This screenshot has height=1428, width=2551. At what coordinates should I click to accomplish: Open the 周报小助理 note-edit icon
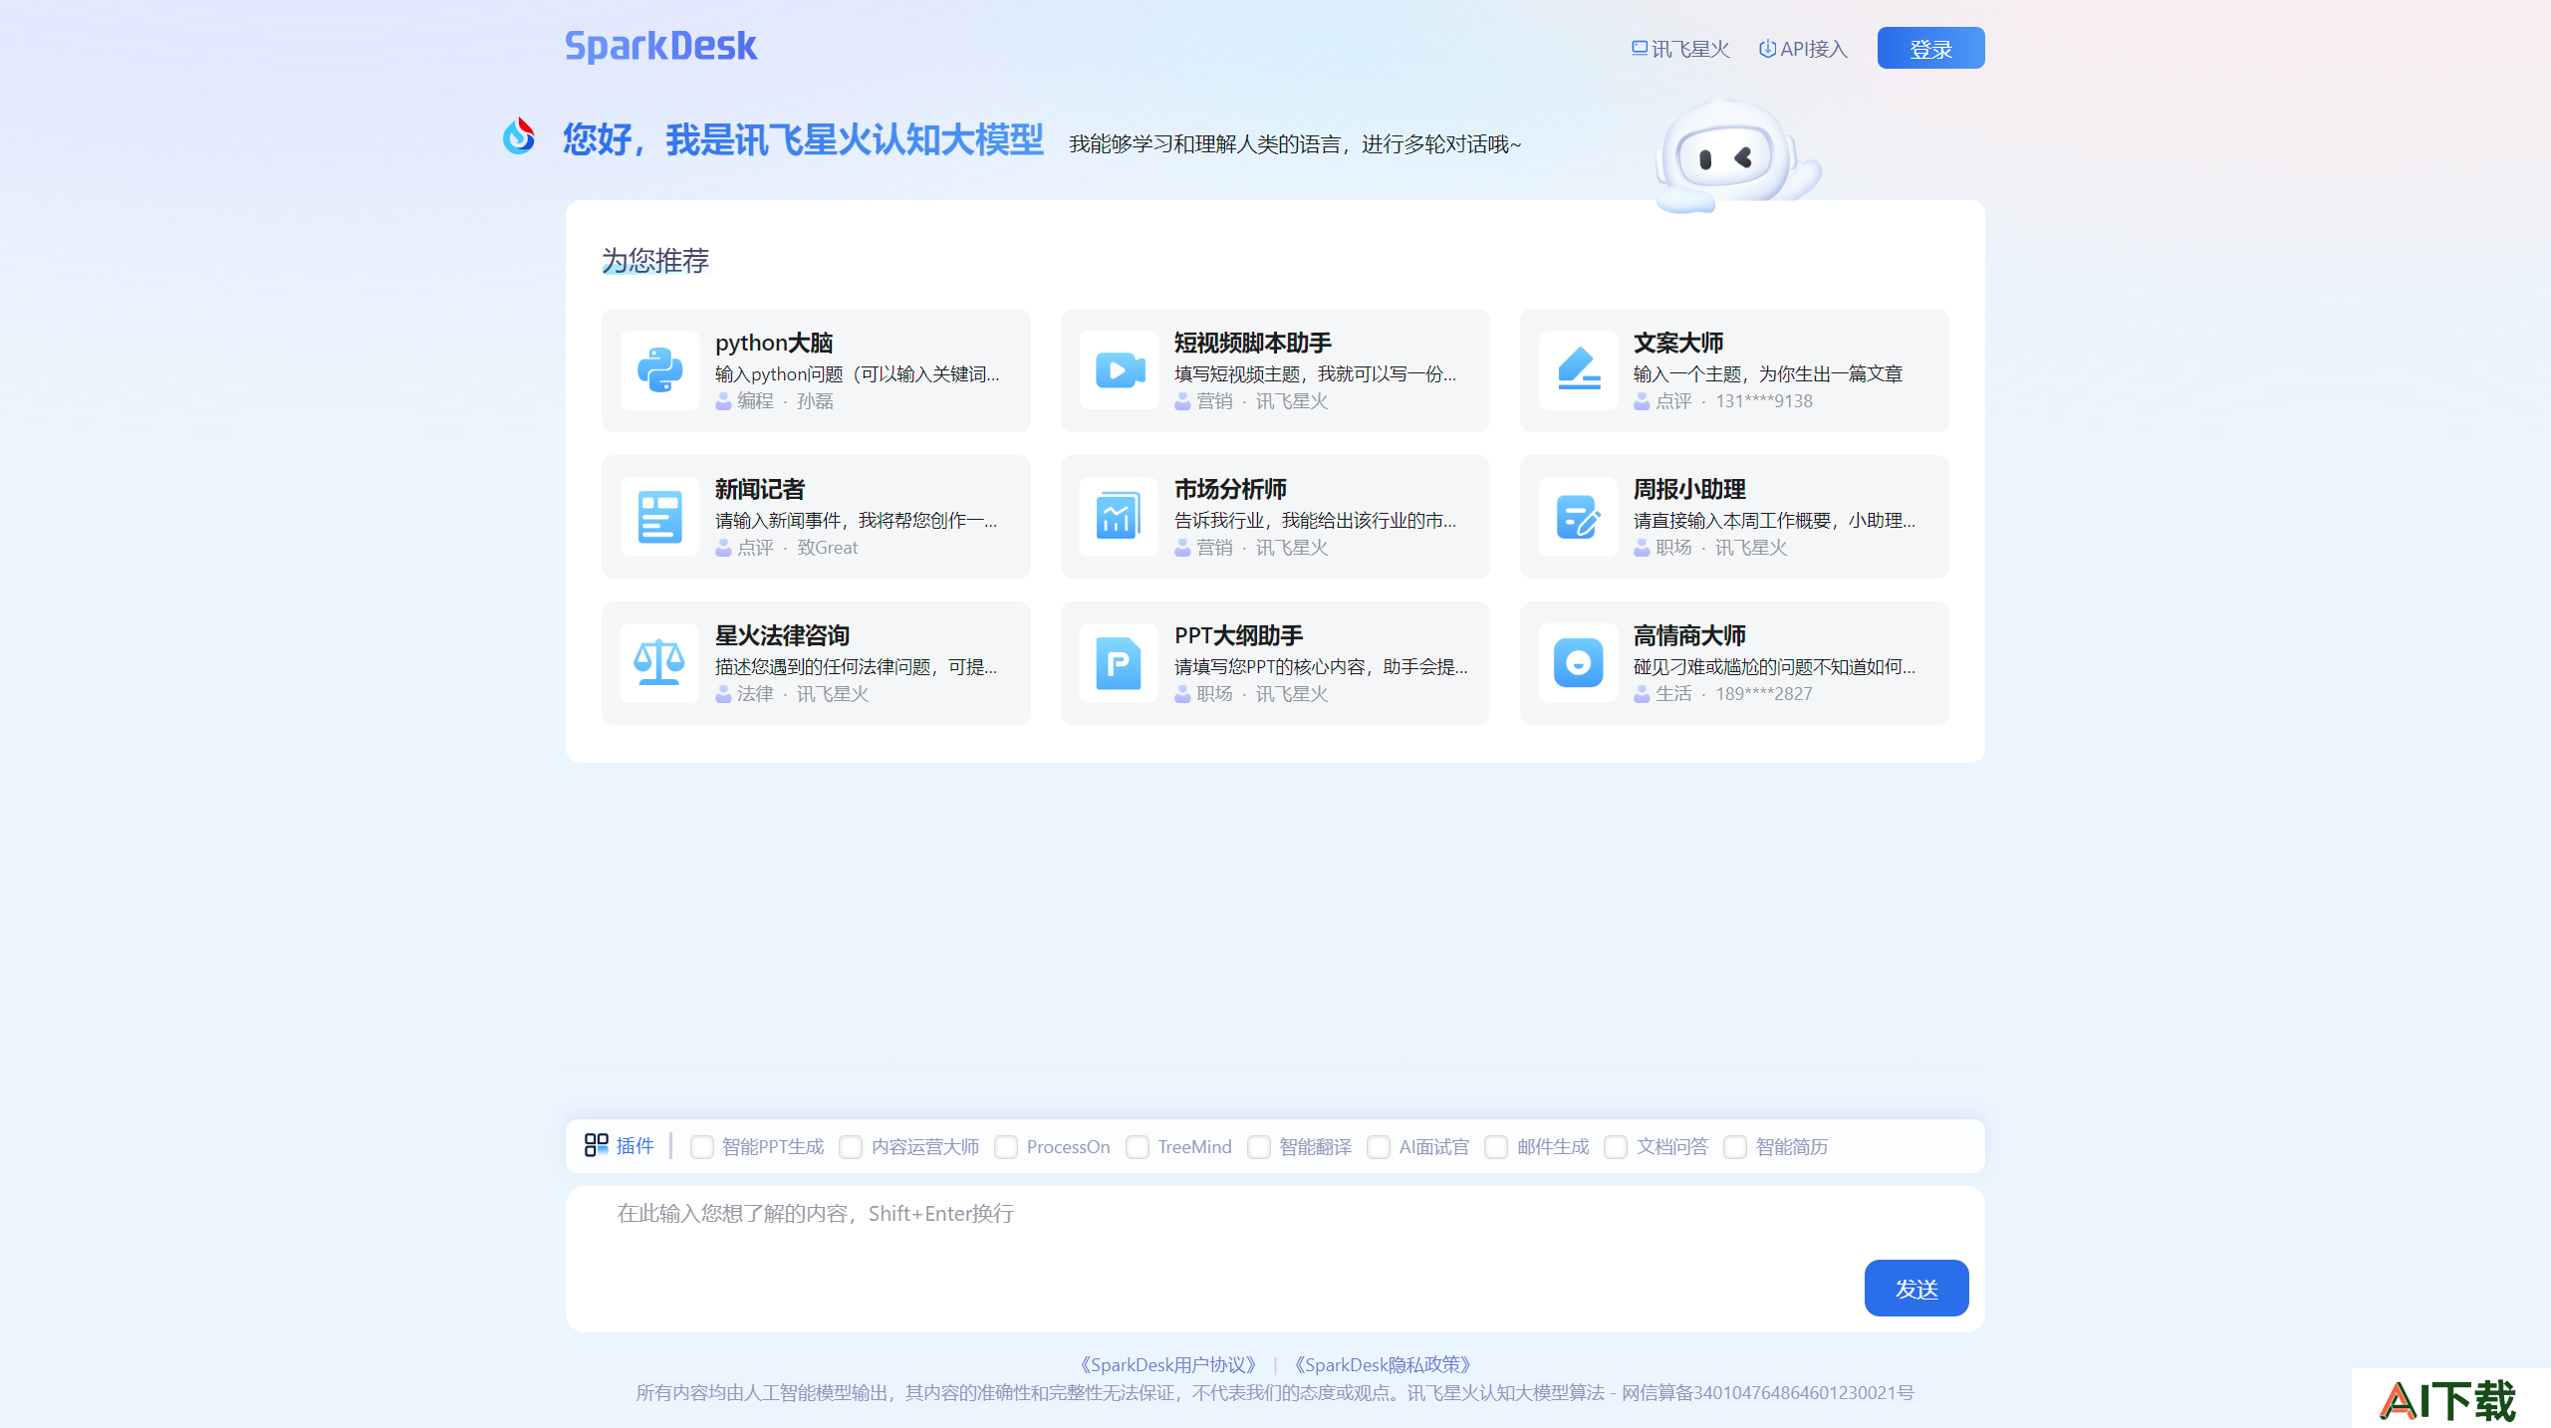(x=1578, y=517)
